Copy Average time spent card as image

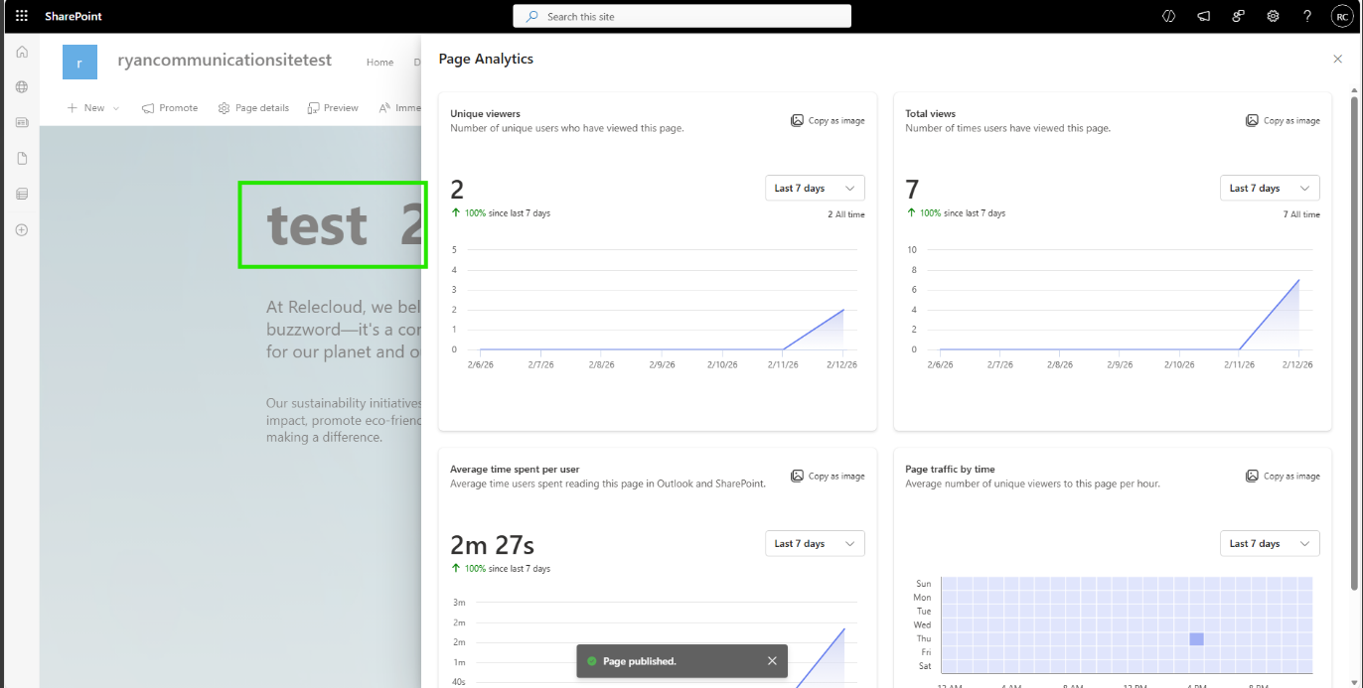(828, 476)
